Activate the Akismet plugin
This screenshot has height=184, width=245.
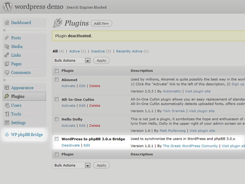(x=68, y=86)
